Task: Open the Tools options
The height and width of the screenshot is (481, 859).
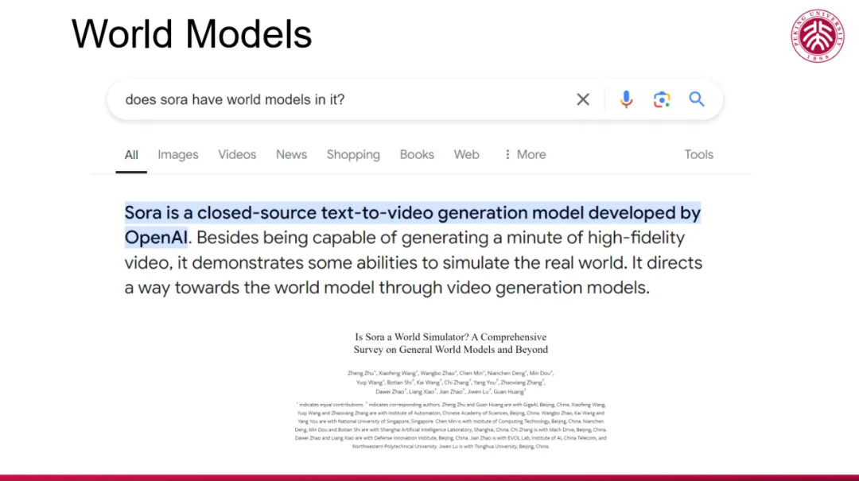Action: click(698, 154)
